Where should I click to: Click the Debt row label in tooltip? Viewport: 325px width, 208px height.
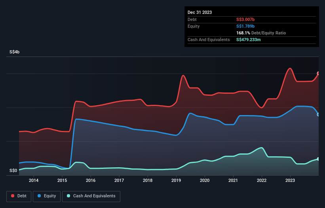[192, 19]
